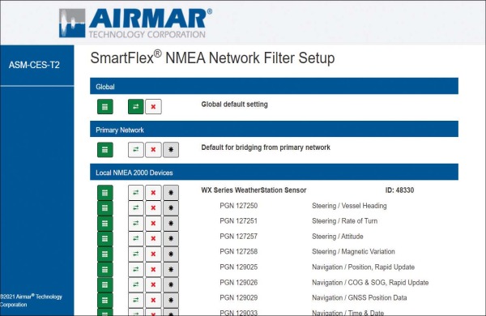
Task: Click grid icon for PGN 127257
Action: coord(105,238)
